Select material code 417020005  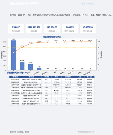coord(15,80)
